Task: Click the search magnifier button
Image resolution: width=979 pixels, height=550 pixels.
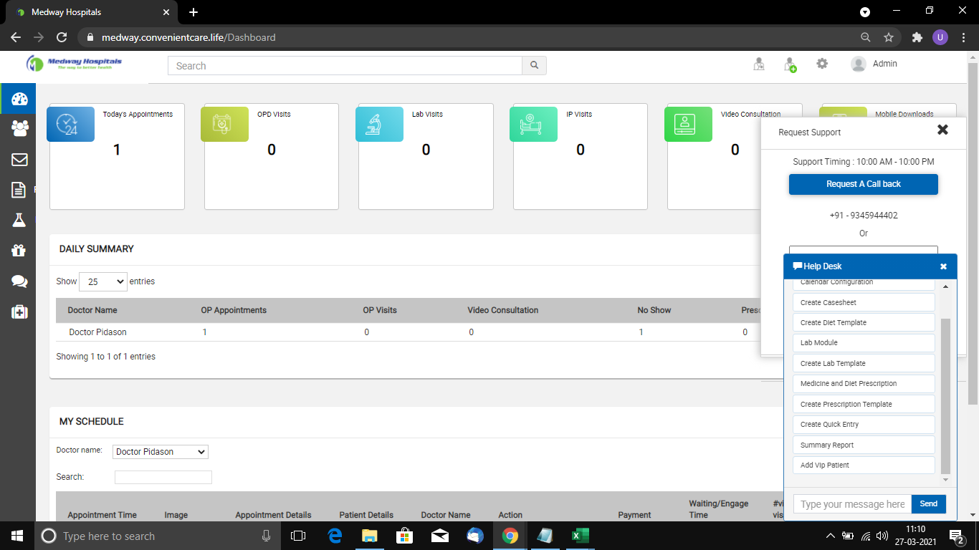Action: [x=534, y=65]
